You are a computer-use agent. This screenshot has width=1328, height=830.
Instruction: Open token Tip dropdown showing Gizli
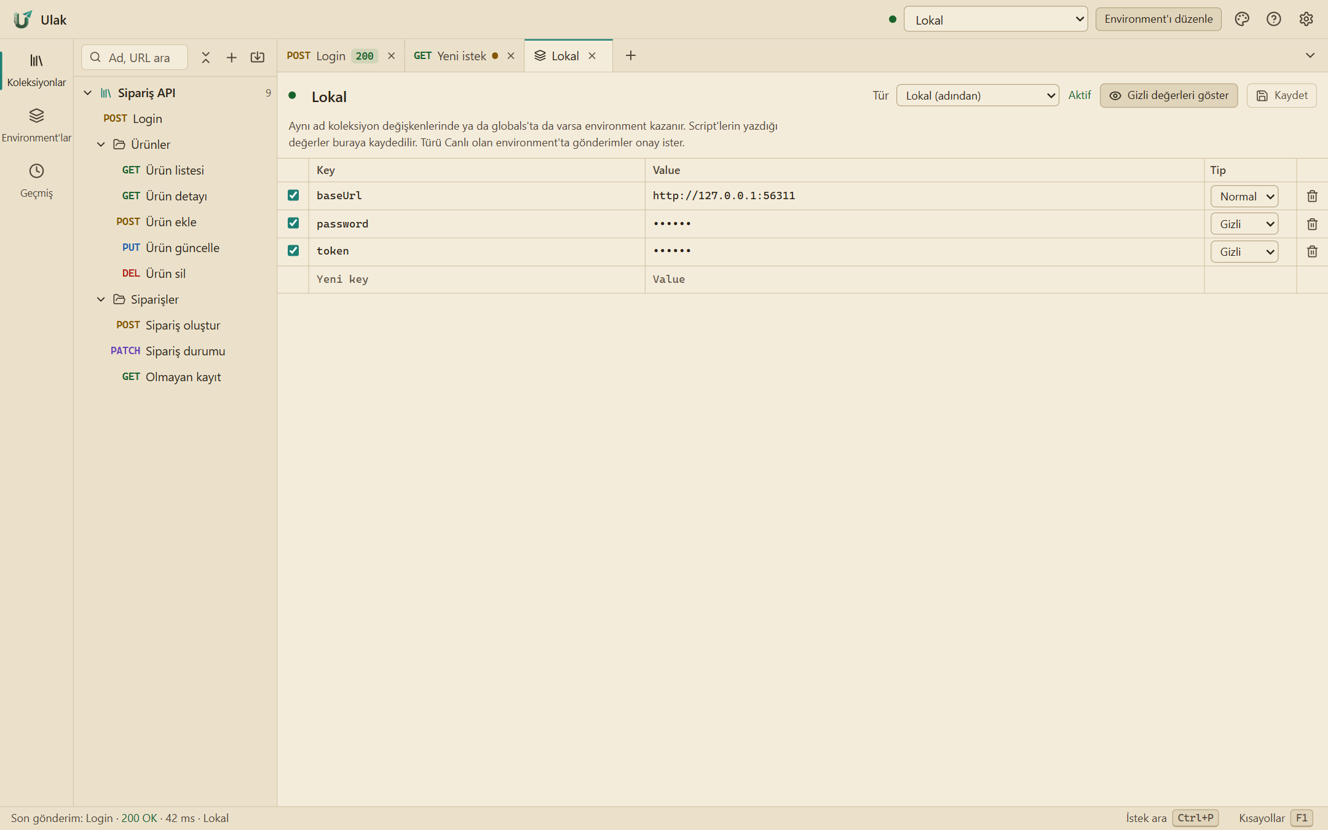point(1244,251)
